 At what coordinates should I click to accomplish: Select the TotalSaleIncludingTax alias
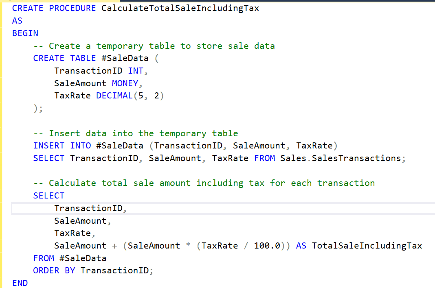click(367, 245)
